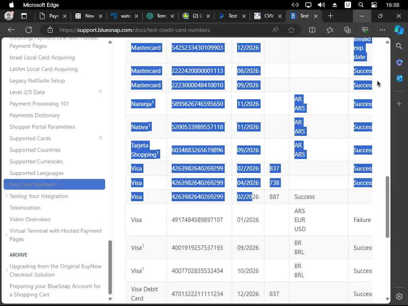Click card number 4001919257537193
Viewport: 408px width, 306px height.
pyautogui.click(x=197, y=248)
